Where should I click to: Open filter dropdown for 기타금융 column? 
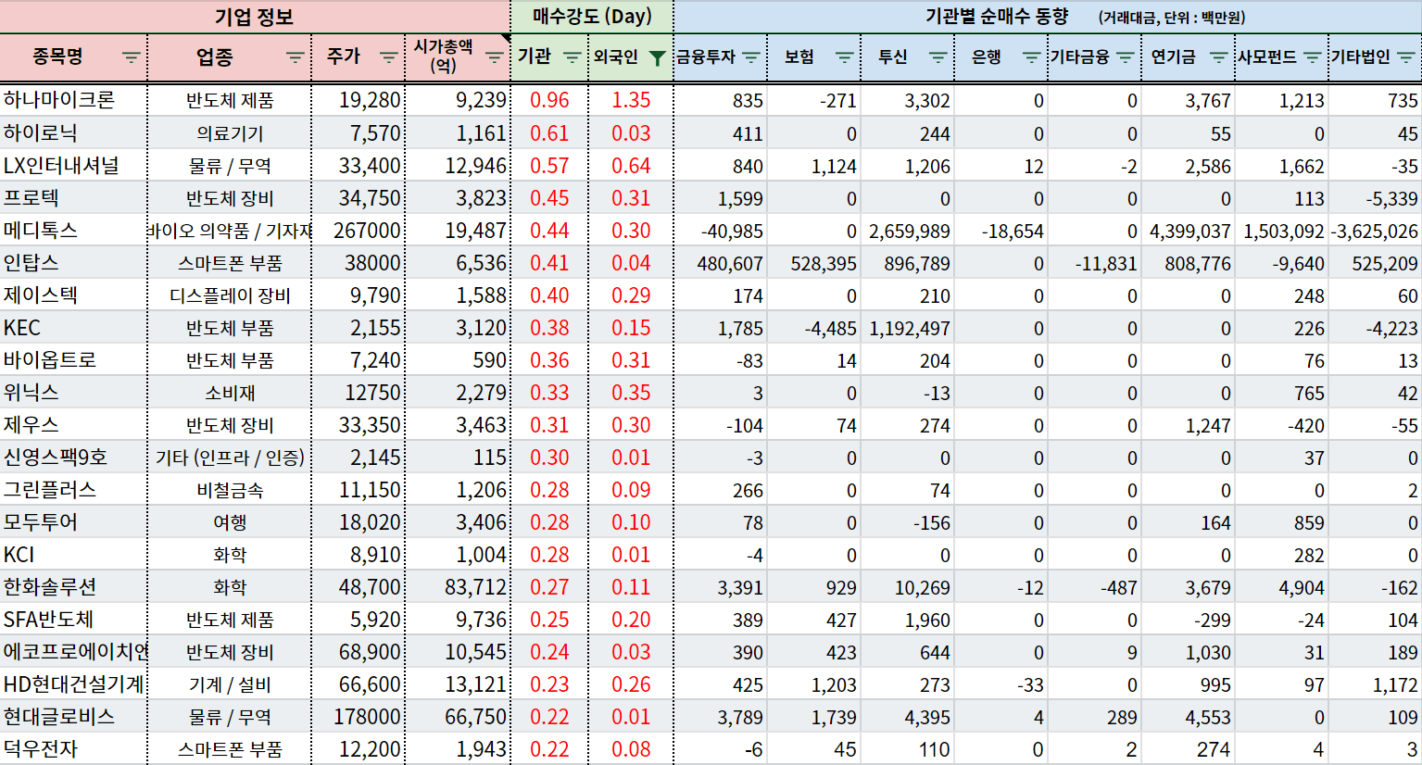coord(1126,57)
